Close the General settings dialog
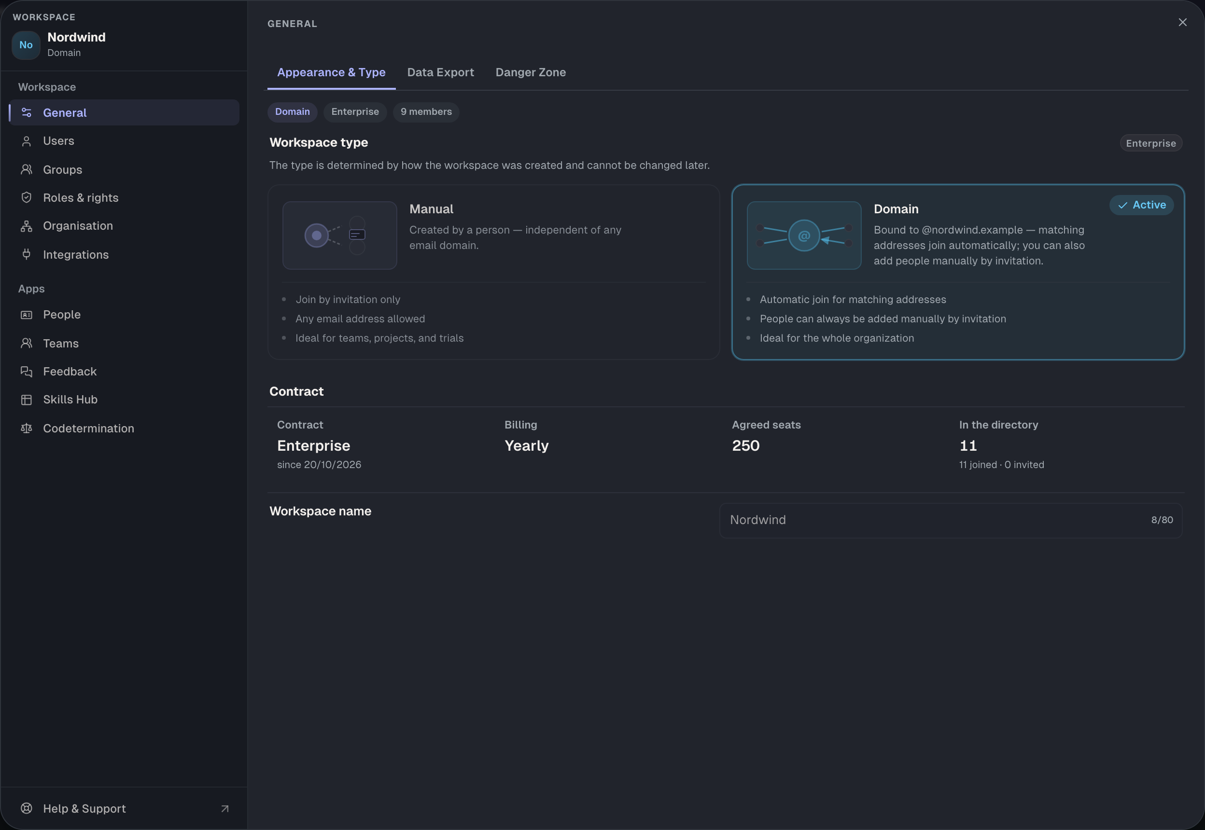The image size is (1205, 830). click(1183, 22)
